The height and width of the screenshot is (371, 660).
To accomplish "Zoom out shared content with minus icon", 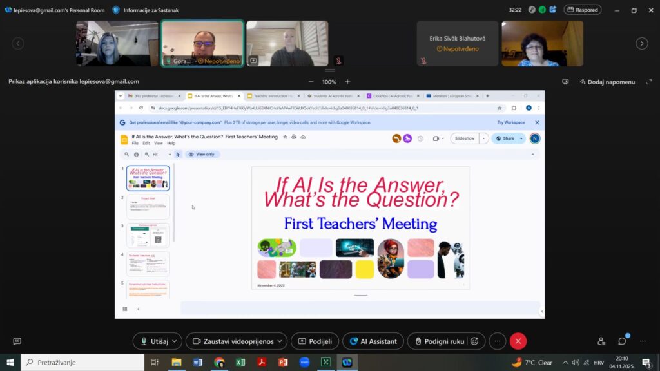I will (x=311, y=82).
